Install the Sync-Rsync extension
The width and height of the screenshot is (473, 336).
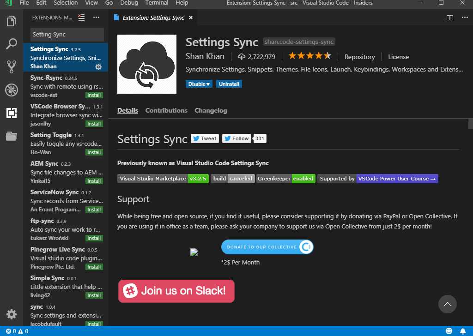pyautogui.click(x=94, y=95)
